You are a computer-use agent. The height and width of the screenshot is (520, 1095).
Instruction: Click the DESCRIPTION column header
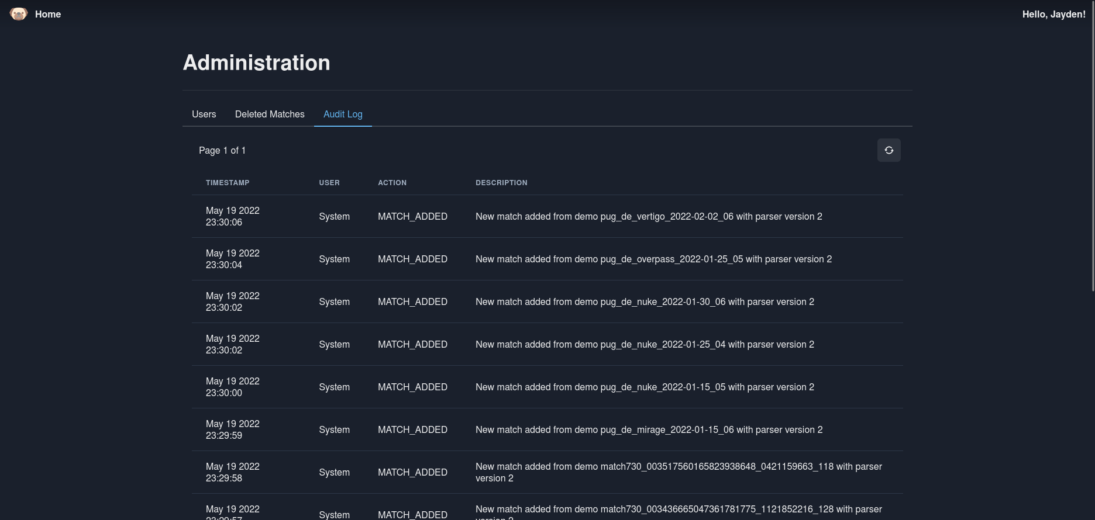(501, 183)
